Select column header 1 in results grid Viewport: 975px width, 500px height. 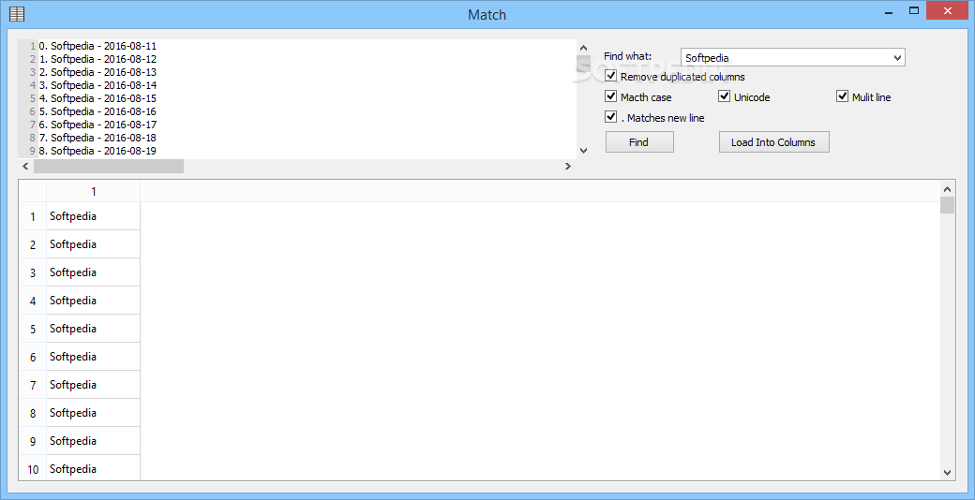(93, 192)
